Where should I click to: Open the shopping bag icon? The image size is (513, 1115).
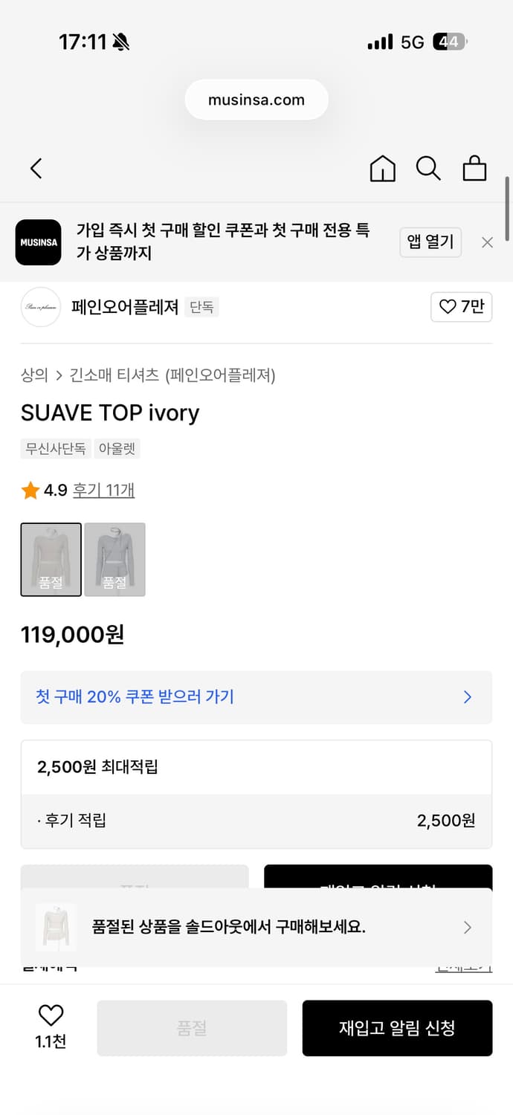(x=475, y=169)
